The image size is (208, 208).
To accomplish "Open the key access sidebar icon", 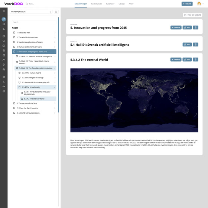I will click(x=4, y=86).
